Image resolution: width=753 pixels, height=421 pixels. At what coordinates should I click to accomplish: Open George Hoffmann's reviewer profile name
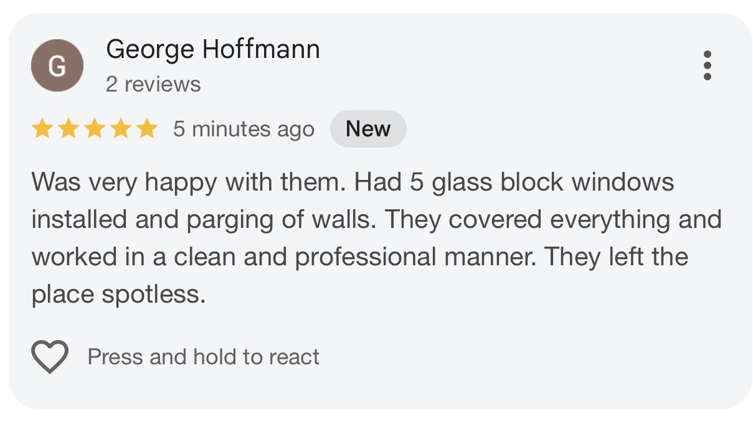[x=213, y=49]
